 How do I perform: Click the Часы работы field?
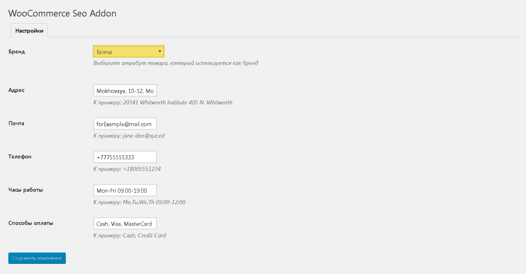coord(125,190)
